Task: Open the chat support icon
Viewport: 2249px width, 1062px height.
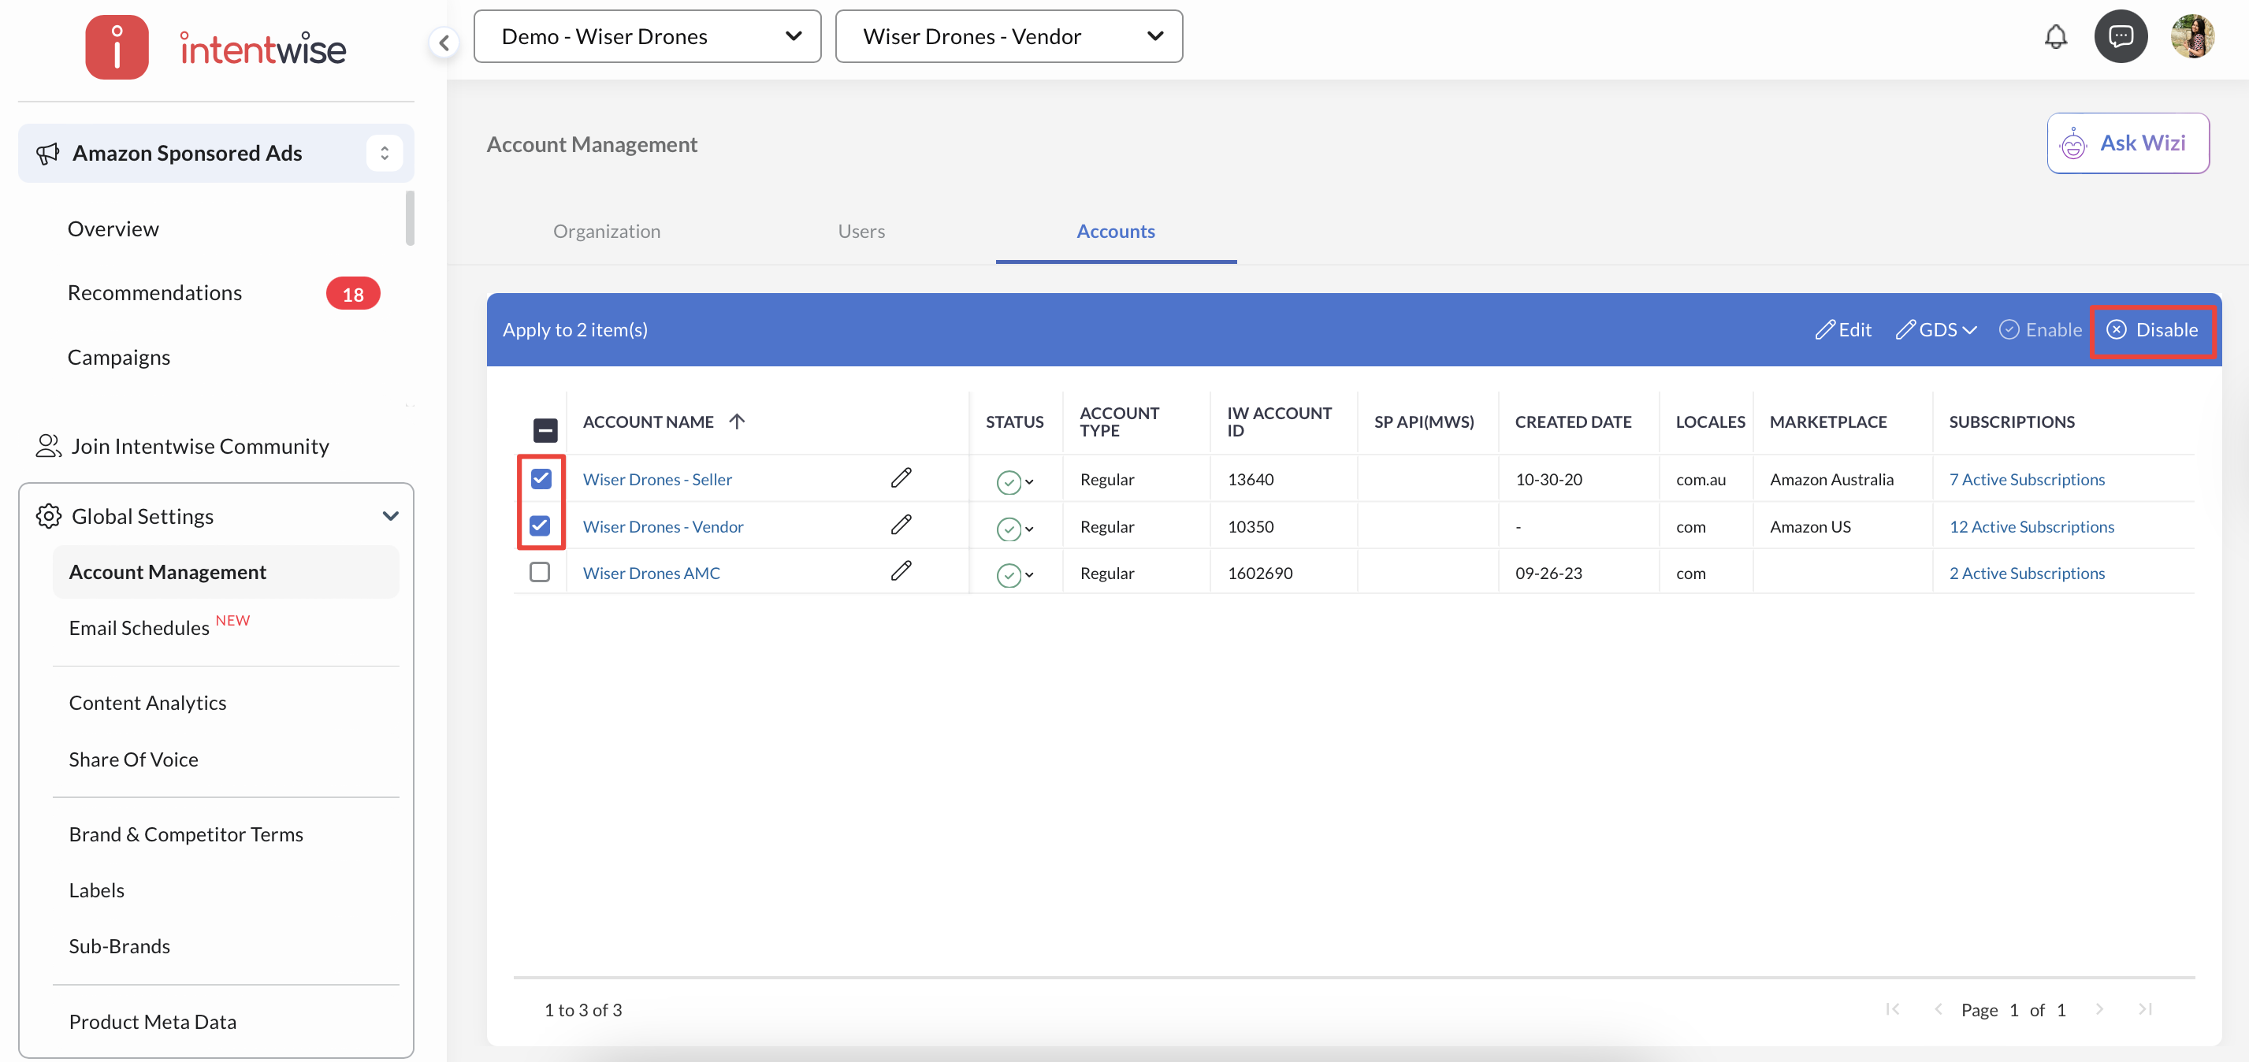Action: pos(2120,37)
